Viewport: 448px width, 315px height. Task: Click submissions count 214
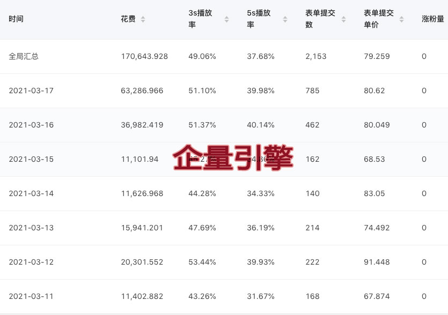(312, 228)
